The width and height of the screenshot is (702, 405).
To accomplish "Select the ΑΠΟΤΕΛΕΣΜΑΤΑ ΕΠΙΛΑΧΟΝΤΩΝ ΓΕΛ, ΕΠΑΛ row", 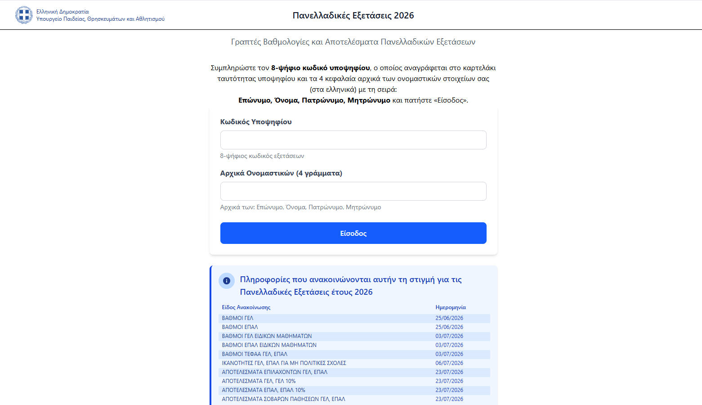I will [x=354, y=372].
